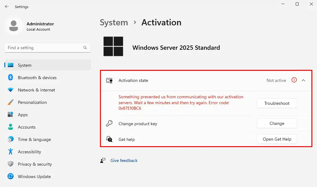This screenshot has width=317, height=187.
Task: Click the Network & internet Wi-Fi icon
Action: (11, 90)
